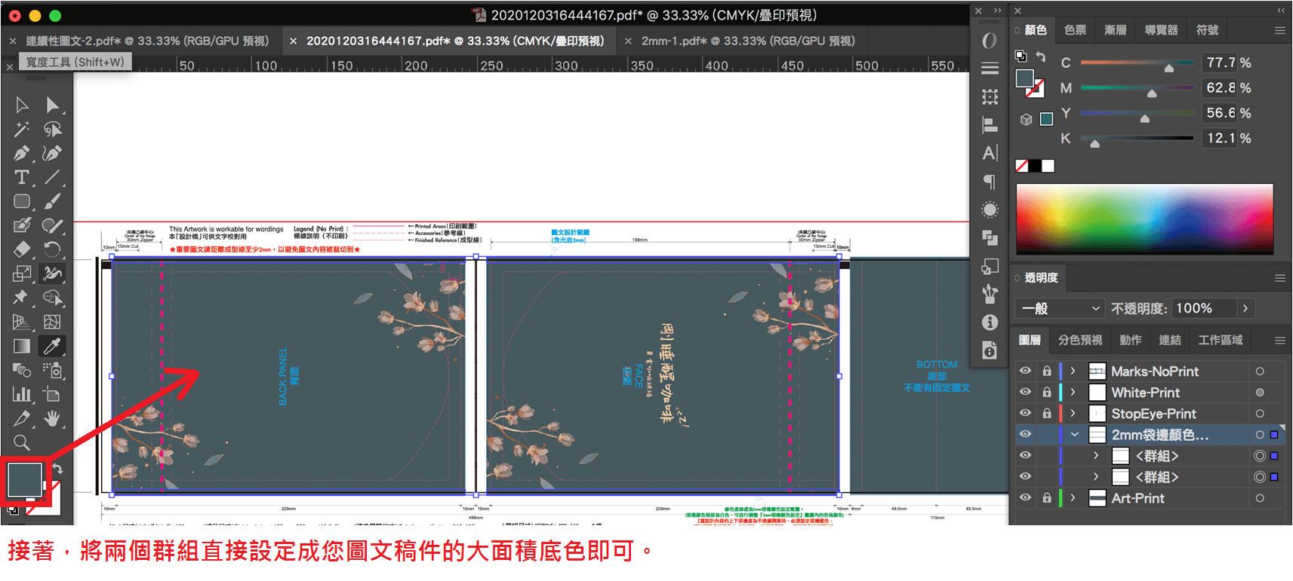Open the 分色預視 tab
The image size is (1293, 581).
click(x=1079, y=340)
